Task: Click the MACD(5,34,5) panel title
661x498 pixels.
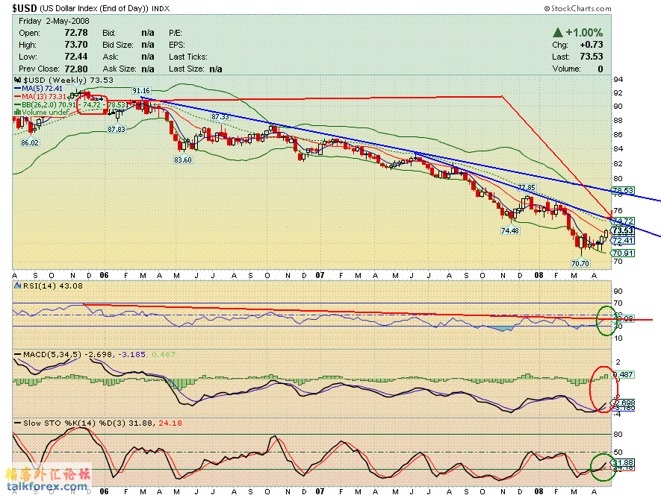Action: [x=52, y=355]
